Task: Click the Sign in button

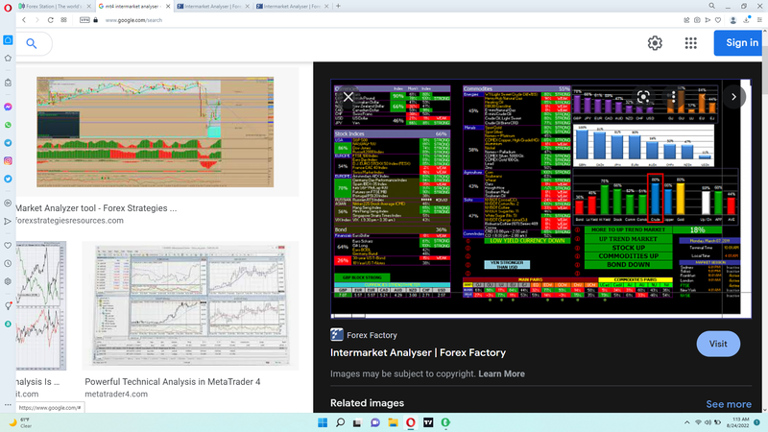Action: pos(741,43)
